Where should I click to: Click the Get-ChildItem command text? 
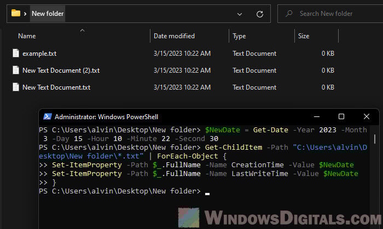coord(234,148)
